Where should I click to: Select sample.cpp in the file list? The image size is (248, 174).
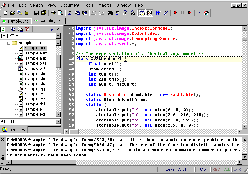click(36, 89)
